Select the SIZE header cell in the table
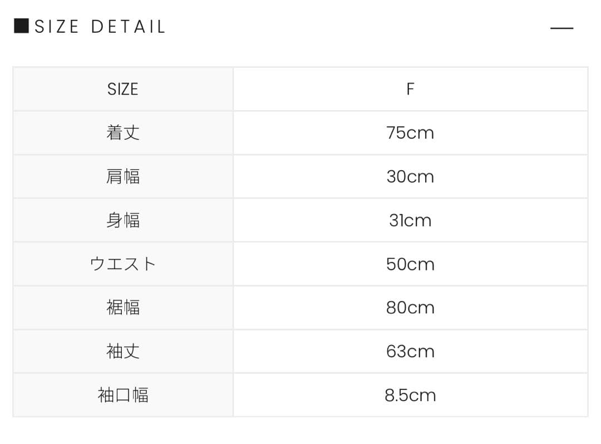Image resolution: width=601 pixels, height=444 pixels. point(122,89)
